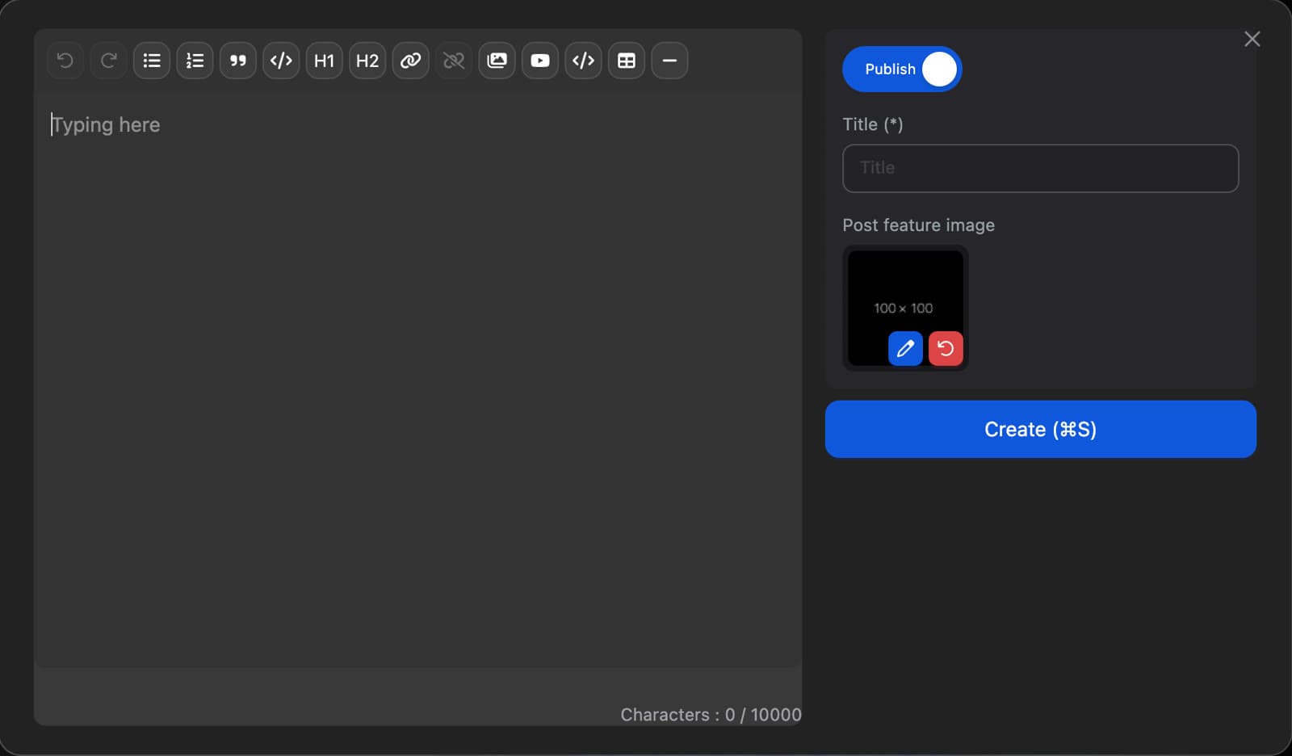Click the redo toolbar icon
The height and width of the screenshot is (756, 1292).
[x=108, y=61]
